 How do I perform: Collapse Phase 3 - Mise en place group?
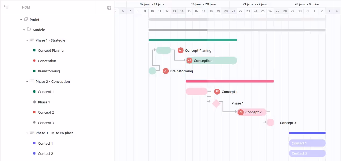tap(27, 133)
